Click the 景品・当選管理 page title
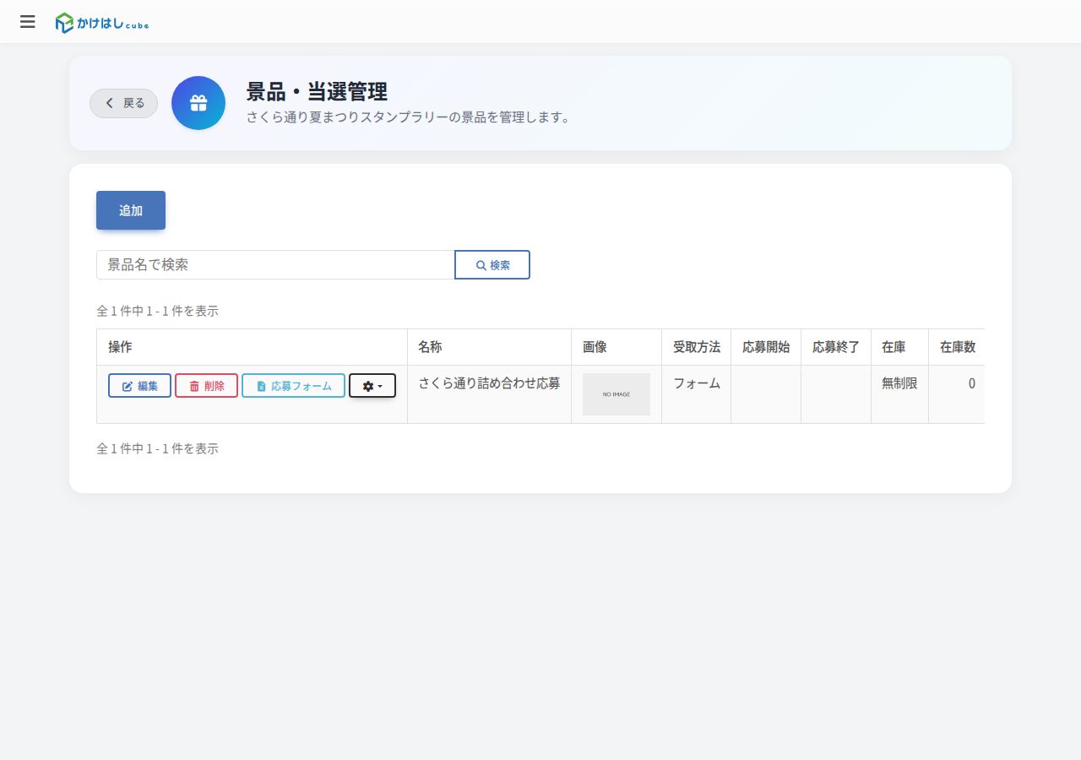 click(x=317, y=92)
